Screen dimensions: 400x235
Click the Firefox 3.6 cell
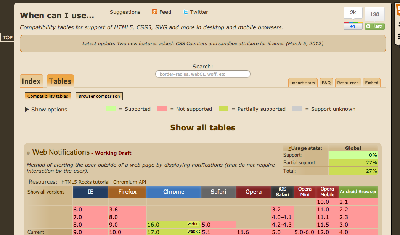tap(127, 209)
